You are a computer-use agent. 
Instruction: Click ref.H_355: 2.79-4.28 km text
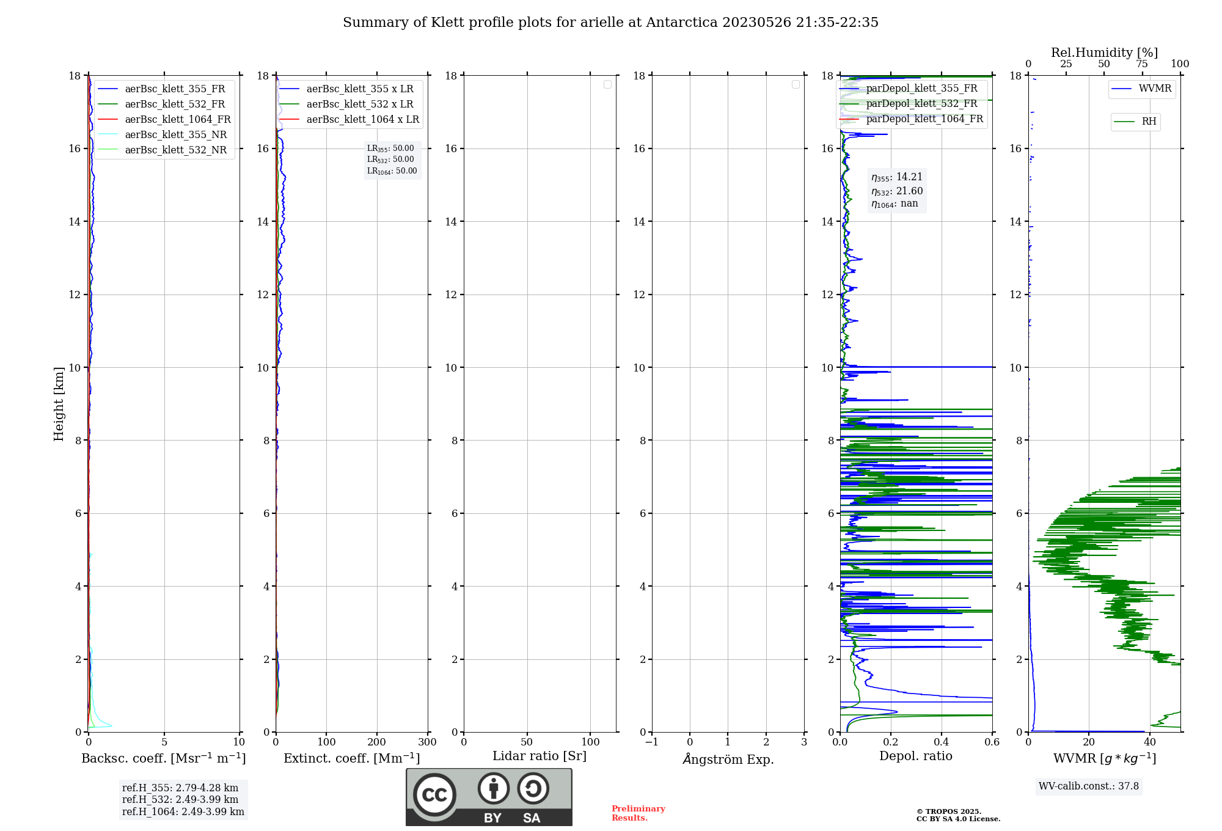(180, 788)
